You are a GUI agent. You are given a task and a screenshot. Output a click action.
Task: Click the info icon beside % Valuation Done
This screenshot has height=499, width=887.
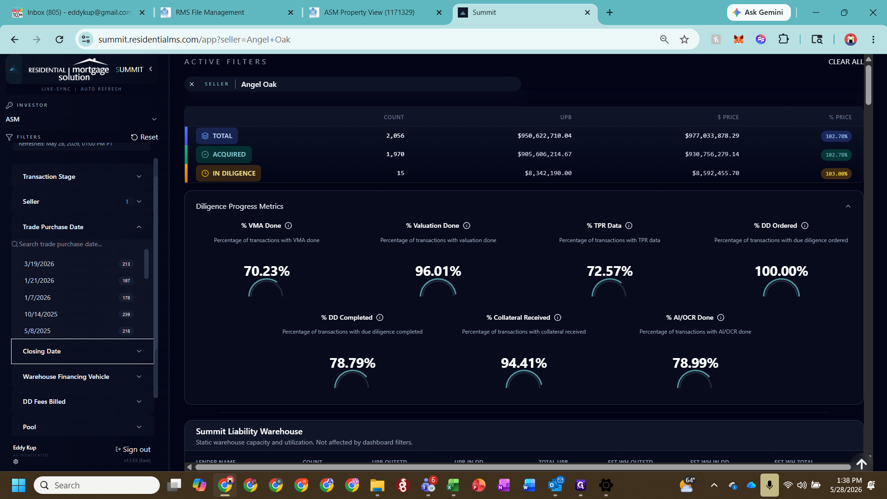[467, 225]
